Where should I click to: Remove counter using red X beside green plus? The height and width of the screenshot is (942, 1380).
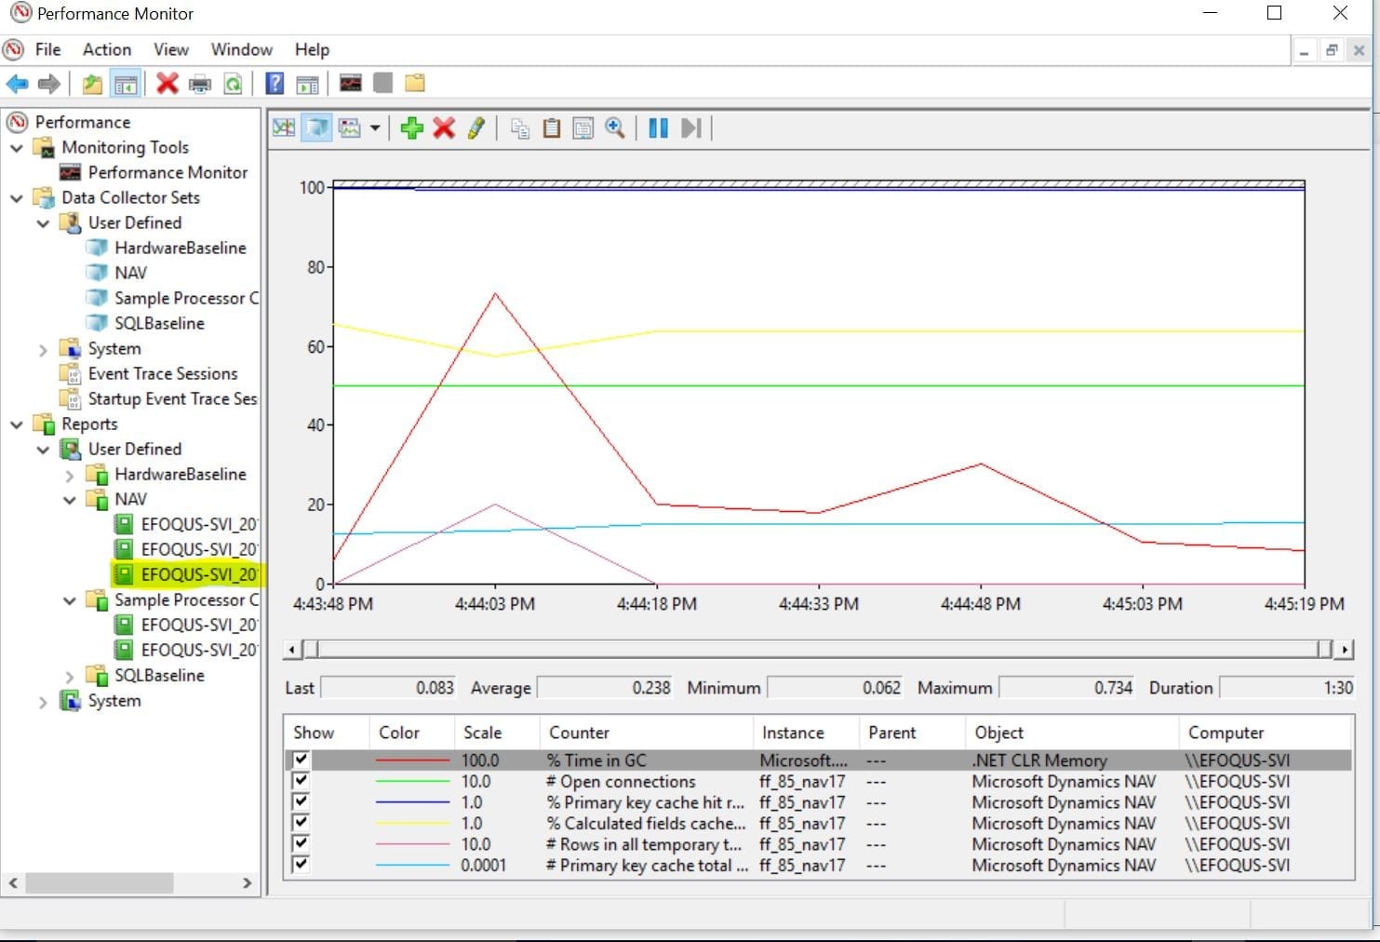pos(444,128)
